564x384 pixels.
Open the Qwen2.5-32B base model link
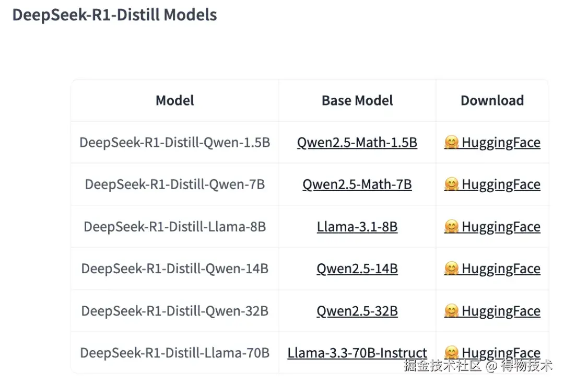(357, 311)
